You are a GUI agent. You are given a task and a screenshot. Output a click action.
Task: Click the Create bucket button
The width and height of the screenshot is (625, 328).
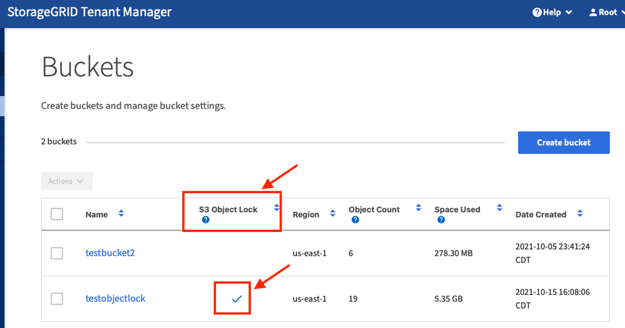(564, 142)
